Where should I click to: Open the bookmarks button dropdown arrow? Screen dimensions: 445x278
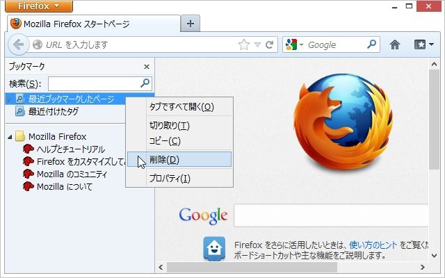click(431, 44)
